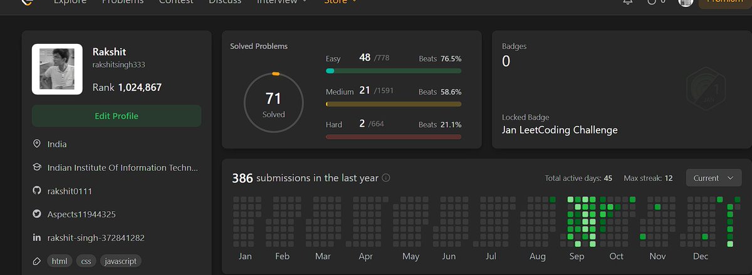
Task: Open rakshit-singh-372841282 LinkedIn link
Action: click(x=95, y=238)
